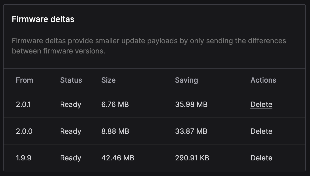Click the 6.76 MB size value

coord(115,104)
